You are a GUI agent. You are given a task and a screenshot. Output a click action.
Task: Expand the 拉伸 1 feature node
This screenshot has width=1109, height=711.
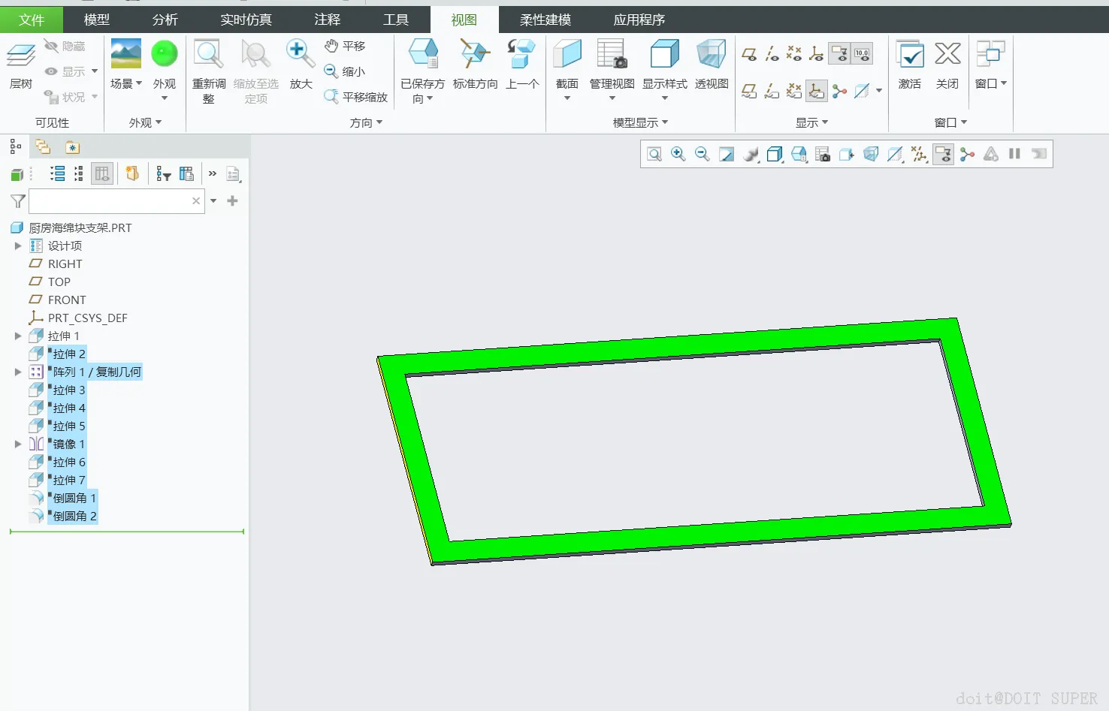18,336
